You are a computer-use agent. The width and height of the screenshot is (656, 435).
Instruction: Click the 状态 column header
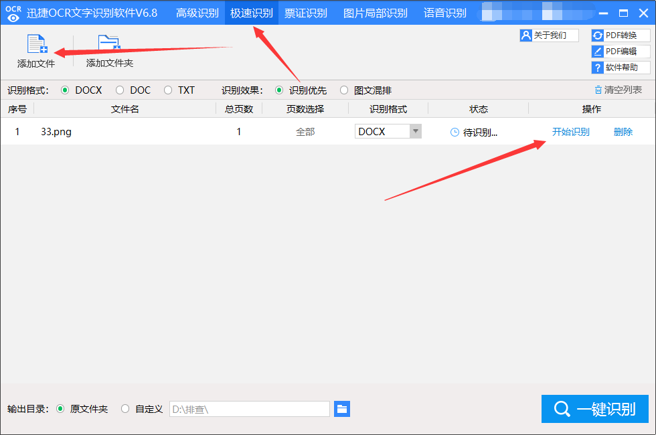479,109
